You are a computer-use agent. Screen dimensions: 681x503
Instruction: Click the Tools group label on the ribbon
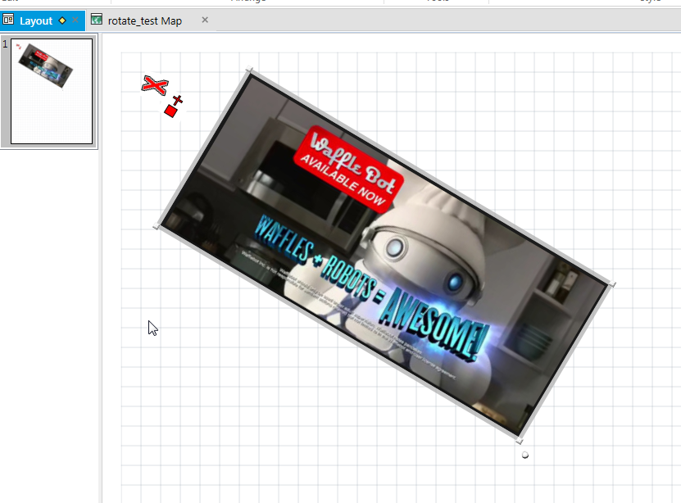point(438,3)
